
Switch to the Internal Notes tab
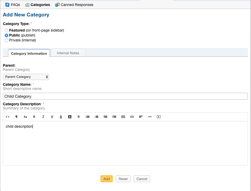point(68,53)
